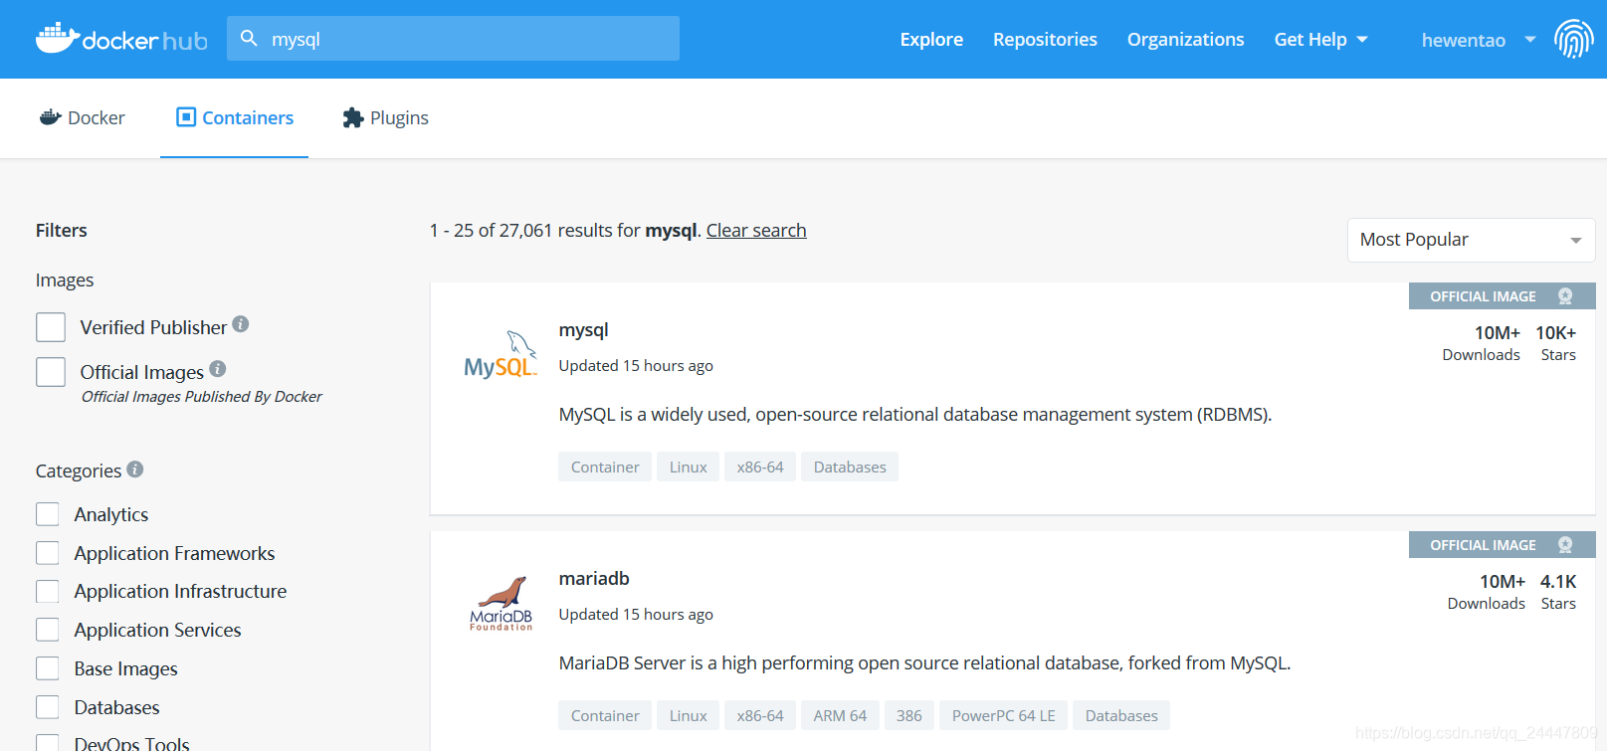This screenshot has width=1607, height=751.
Task: Enable the Official Images filter
Action: tap(51, 372)
